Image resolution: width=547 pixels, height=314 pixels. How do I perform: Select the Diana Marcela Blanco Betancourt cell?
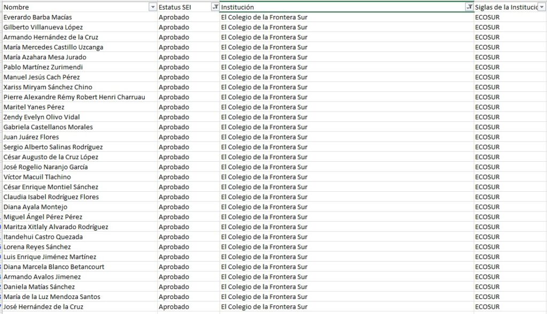[x=54, y=267]
